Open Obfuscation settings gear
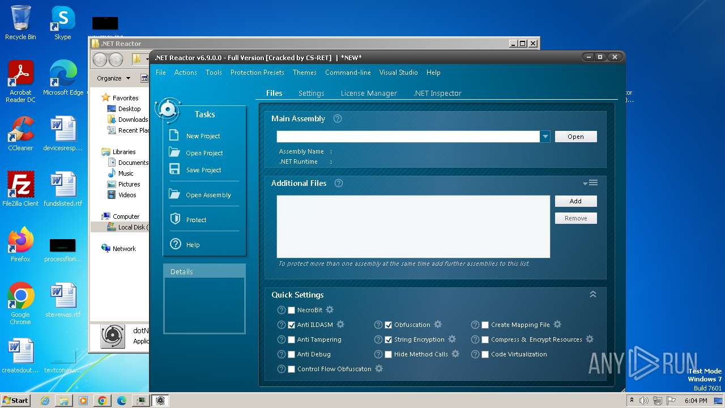The image size is (725, 408). 438,325
